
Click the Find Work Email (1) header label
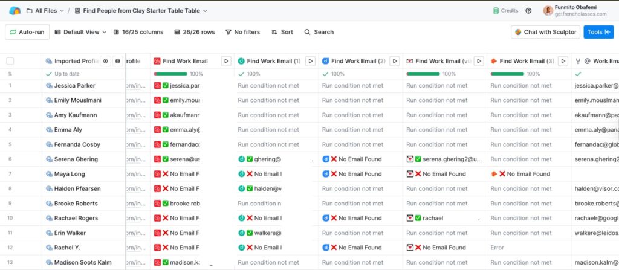(x=274, y=61)
